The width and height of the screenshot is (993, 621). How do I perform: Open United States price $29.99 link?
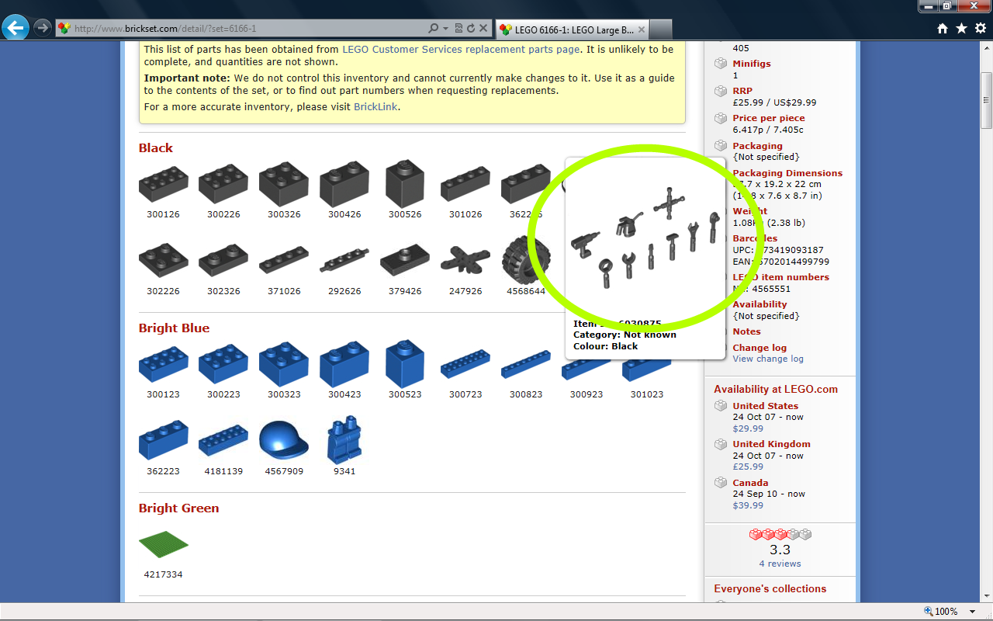[748, 428]
